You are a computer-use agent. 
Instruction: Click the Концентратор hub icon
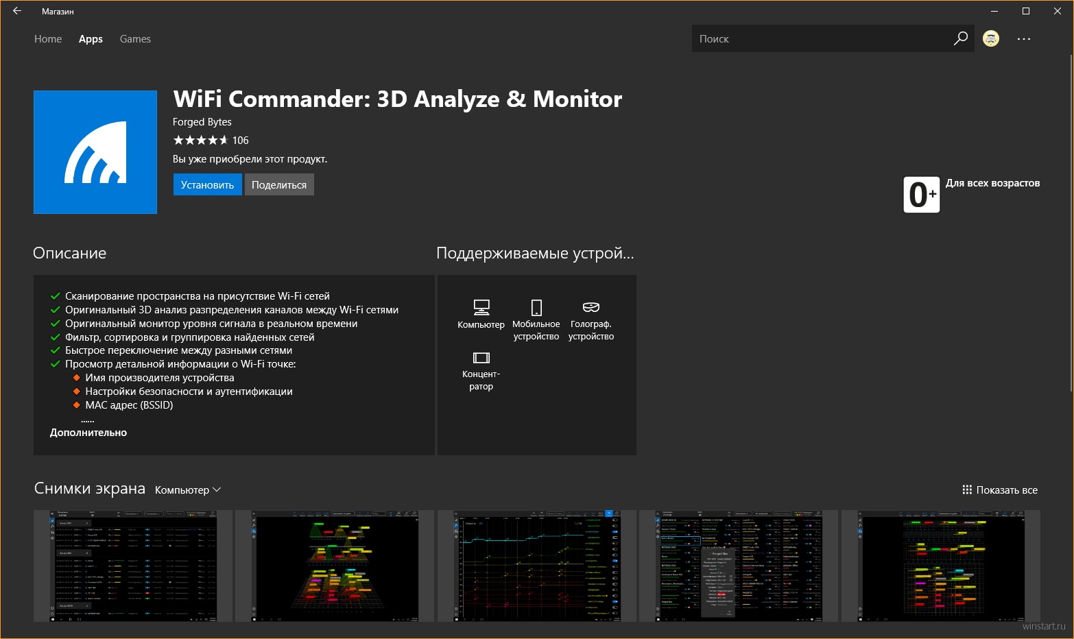(481, 357)
